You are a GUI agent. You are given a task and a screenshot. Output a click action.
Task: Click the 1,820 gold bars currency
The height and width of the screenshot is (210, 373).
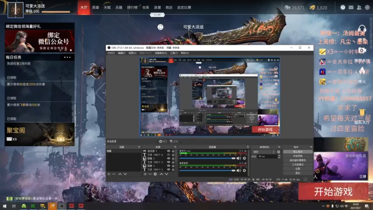318,7
